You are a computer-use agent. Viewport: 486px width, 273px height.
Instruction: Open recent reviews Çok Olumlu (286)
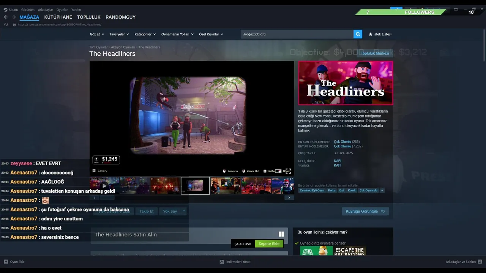347,142
